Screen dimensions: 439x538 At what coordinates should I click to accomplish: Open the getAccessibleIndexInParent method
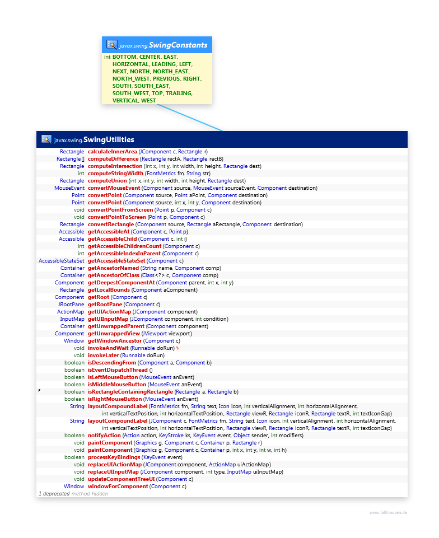click(x=124, y=254)
